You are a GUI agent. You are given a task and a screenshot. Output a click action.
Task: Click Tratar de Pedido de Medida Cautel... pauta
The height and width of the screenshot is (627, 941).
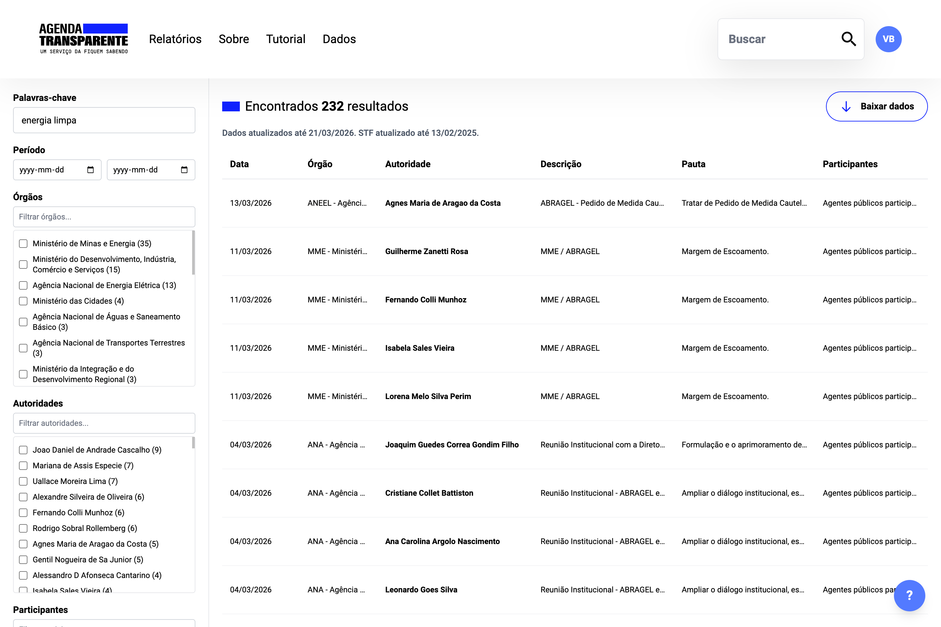click(x=744, y=203)
